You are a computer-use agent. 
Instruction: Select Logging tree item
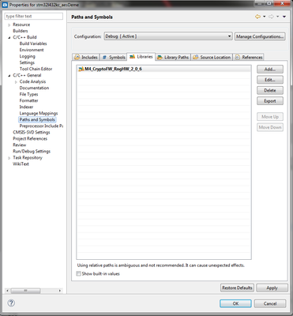pos(28,56)
